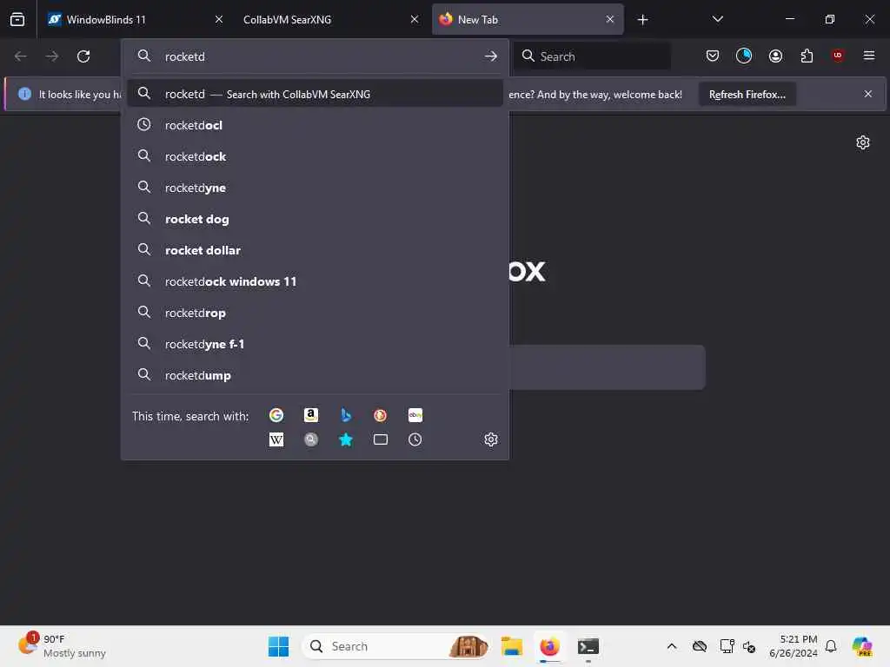
Task: Close the CollabVM SearXNG tab
Action: click(x=415, y=19)
